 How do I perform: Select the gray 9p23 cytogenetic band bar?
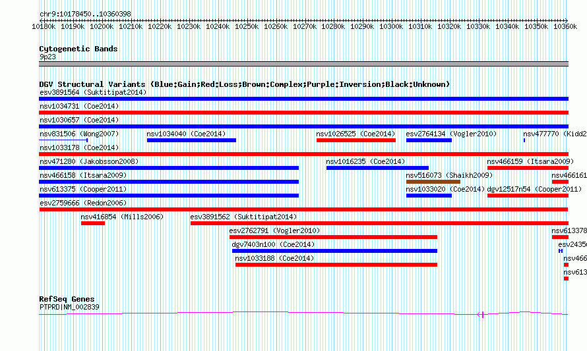303,64
